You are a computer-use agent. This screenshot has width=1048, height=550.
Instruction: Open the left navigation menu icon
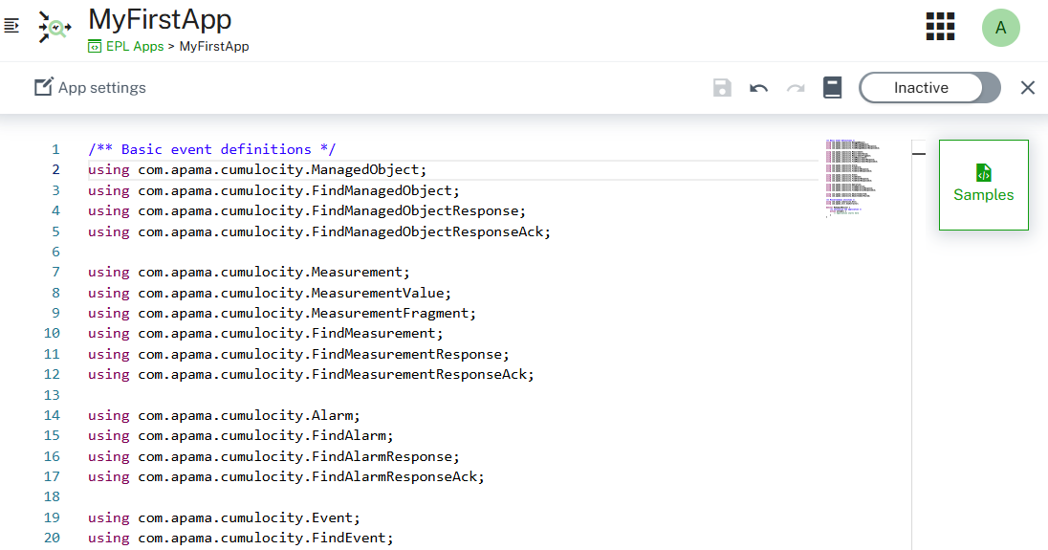(x=11, y=26)
